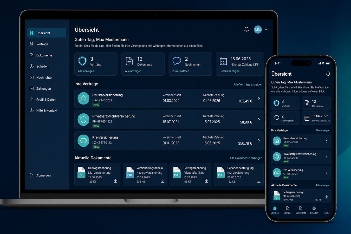The width and height of the screenshot is (351, 234).
Task: Click the Kfz-Versicherung car icon on laptop
Action: tap(83, 141)
